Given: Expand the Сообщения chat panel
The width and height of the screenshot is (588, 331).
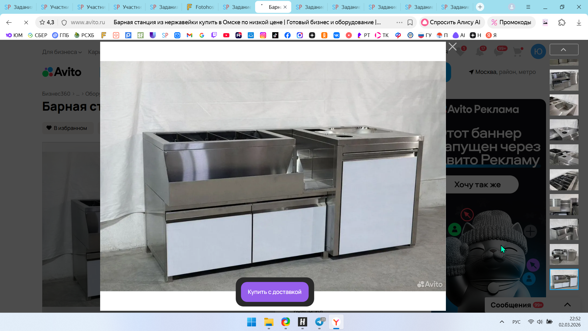Looking at the screenshot, I should (x=567, y=305).
